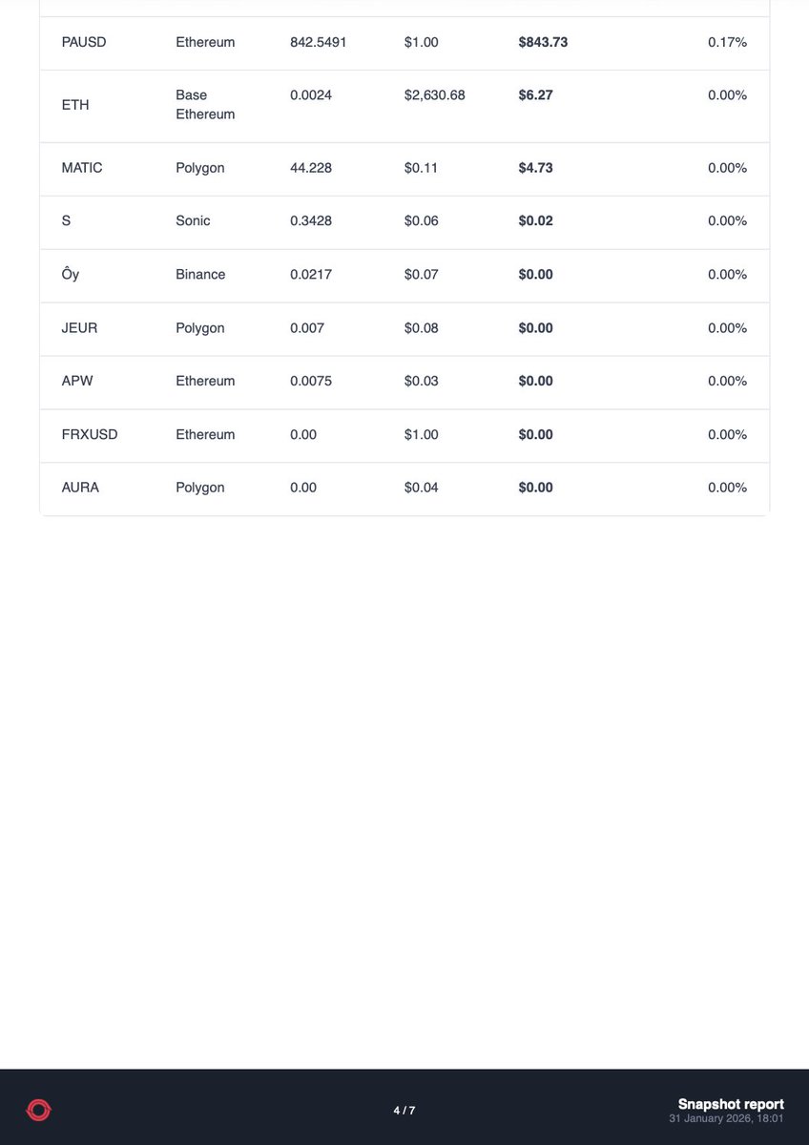This screenshot has width=809, height=1145.
Task: Click the 842.5491 PAUSD balance
Action: coord(318,42)
